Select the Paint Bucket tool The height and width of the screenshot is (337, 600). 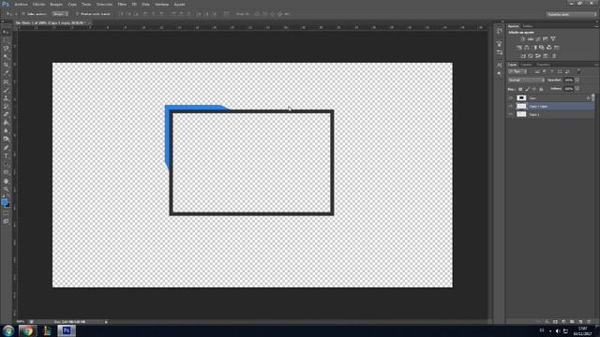coord(6,123)
